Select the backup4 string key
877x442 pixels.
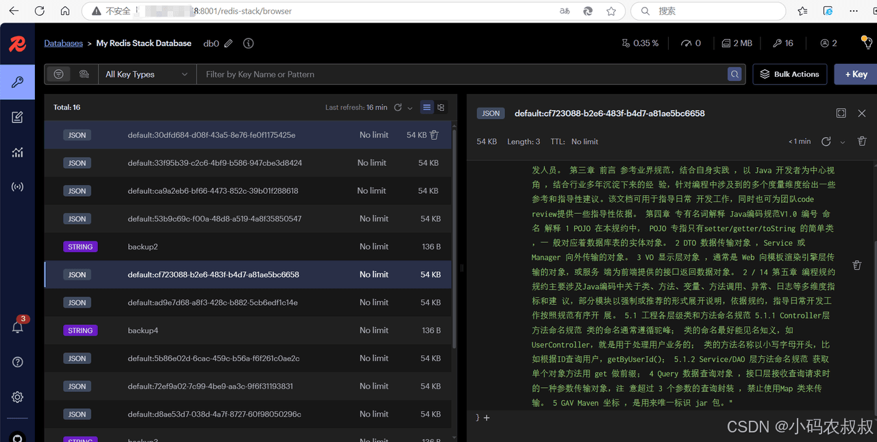click(x=248, y=330)
